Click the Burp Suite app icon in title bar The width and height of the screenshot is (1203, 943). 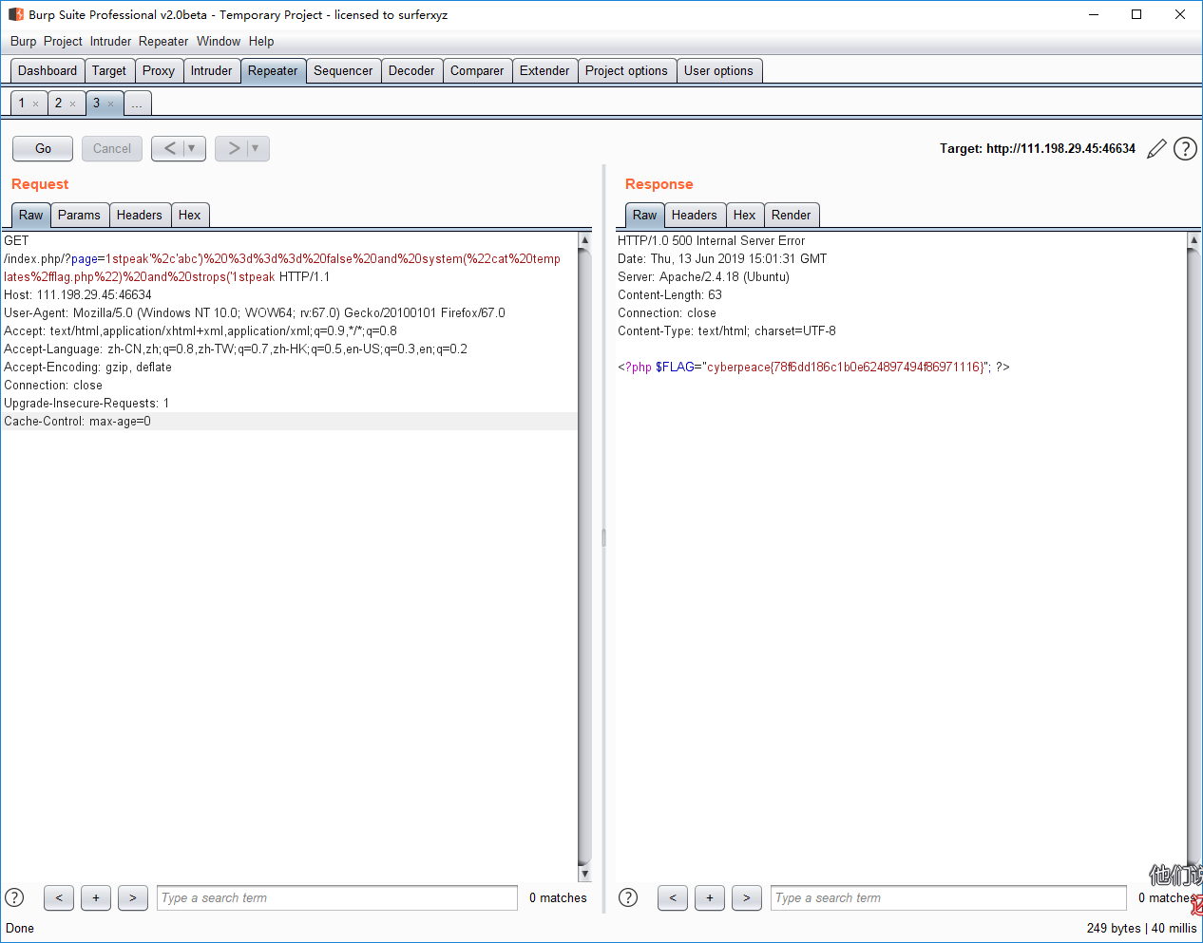[15, 14]
